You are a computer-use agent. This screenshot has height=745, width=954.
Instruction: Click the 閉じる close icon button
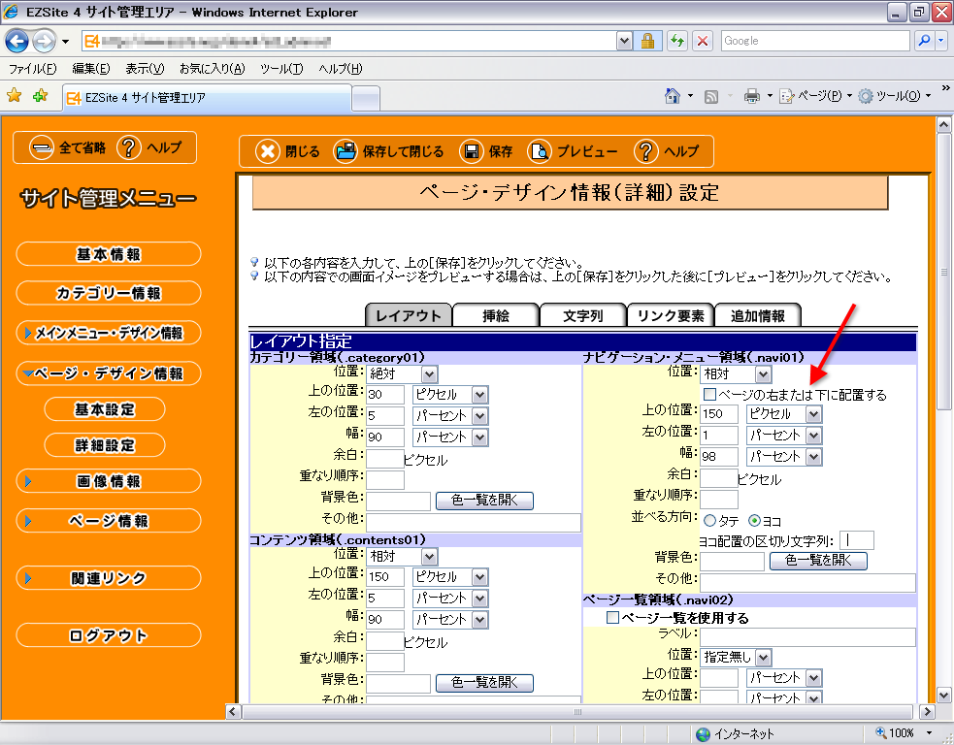[x=268, y=151]
